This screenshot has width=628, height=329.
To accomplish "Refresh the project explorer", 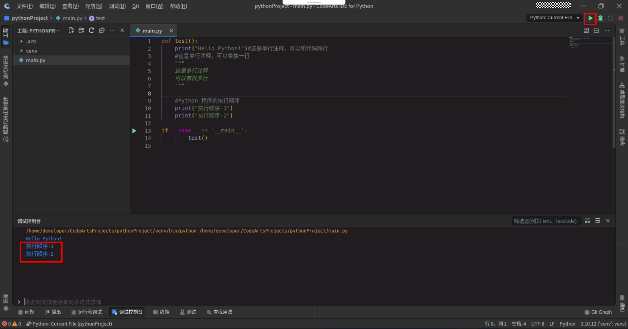I will [x=91, y=30].
